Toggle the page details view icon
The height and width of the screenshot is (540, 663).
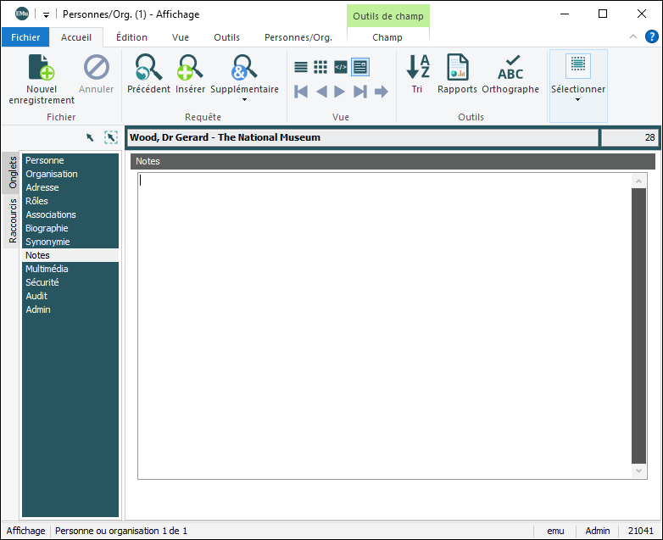point(360,67)
